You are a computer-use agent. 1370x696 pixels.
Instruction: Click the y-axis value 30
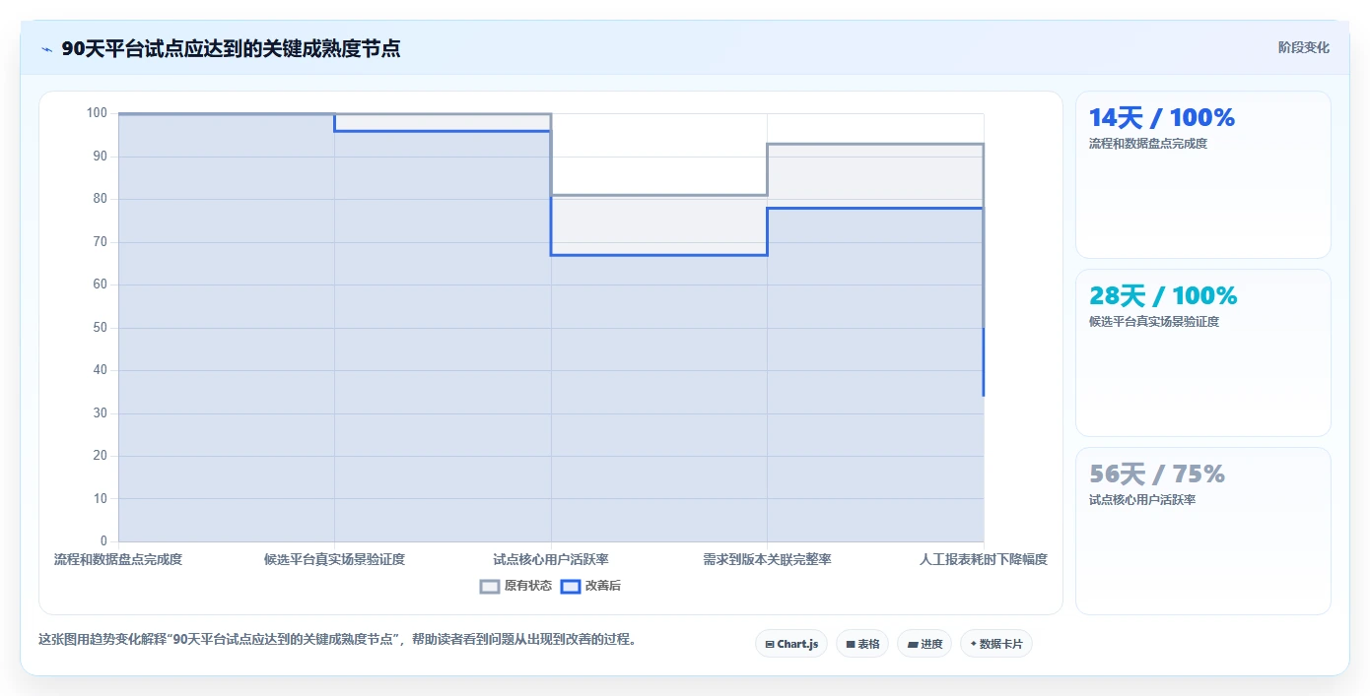pyautogui.click(x=100, y=412)
